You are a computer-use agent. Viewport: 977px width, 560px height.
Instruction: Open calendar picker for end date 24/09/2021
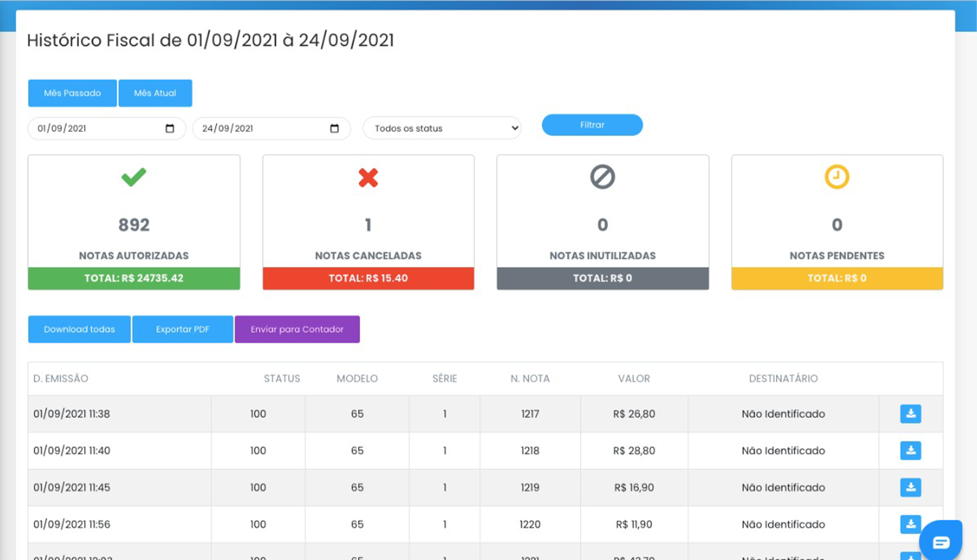(x=334, y=129)
